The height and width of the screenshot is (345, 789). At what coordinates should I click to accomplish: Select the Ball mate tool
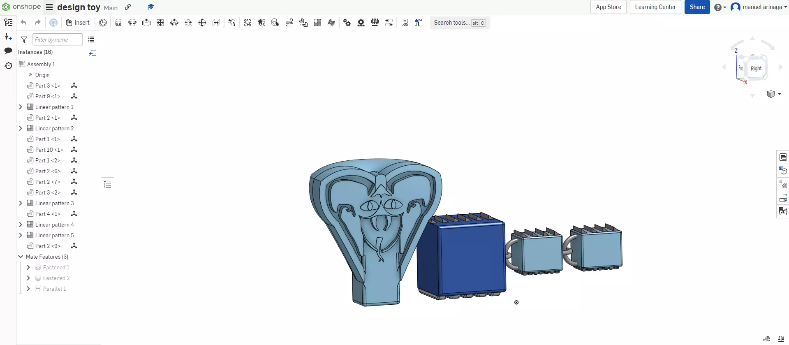tap(202, 23)
